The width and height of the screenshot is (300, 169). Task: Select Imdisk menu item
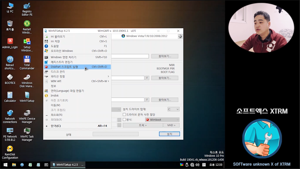[x=78, y=96]
